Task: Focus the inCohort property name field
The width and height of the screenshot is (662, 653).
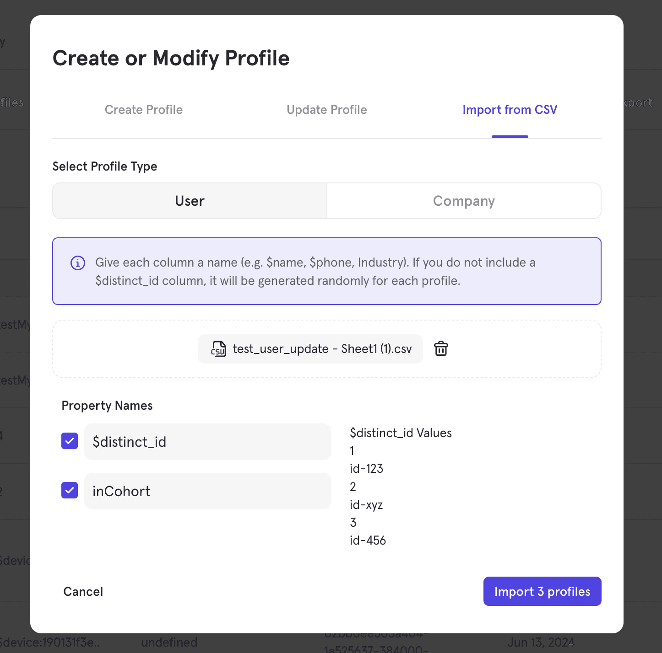Action: (207, 491)
